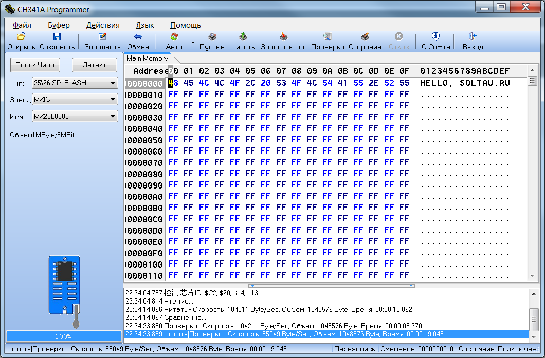
Task: Expand the Авто dropdown arrow
Action: 193,42
